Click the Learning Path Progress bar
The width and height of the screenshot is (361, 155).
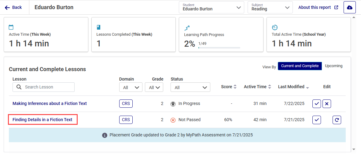[x=219, y=48]
